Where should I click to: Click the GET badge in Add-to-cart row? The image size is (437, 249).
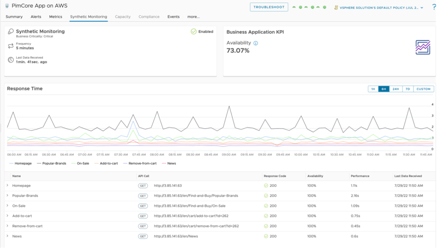coord(143,216)
